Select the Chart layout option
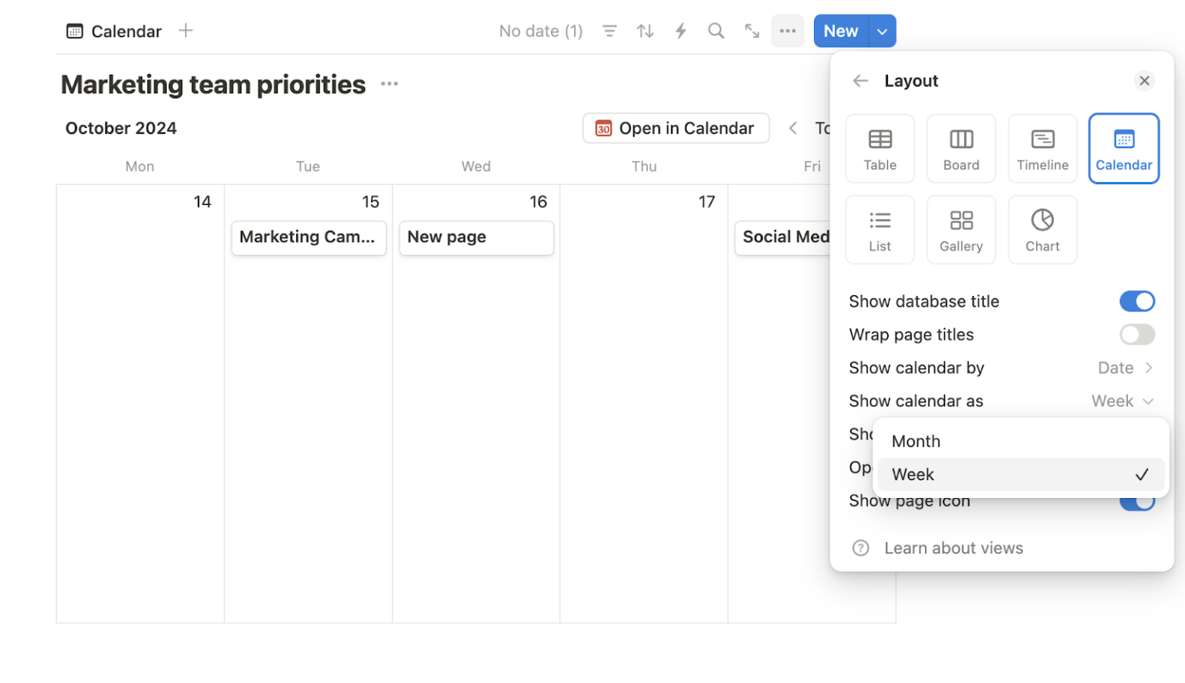 (1042, 229)
